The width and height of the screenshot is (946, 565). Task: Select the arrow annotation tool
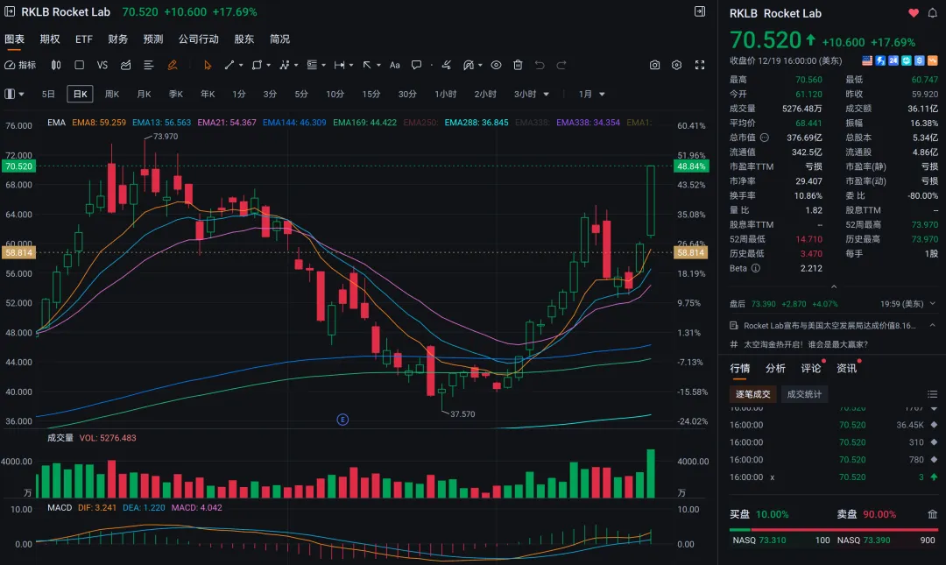pyautogui.click(x=367, y=65)
